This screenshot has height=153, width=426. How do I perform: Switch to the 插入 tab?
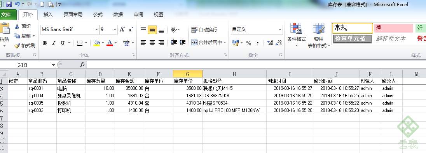coord(48,15)
